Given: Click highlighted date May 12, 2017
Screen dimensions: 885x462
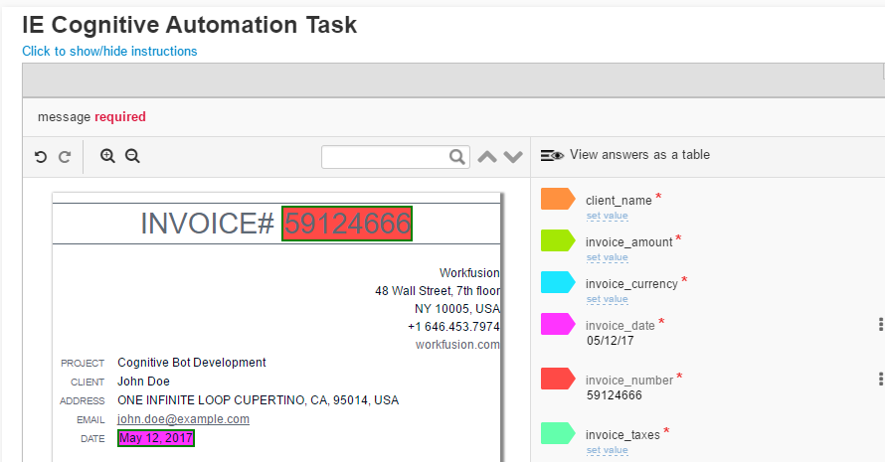Looking at the screenshot, I should [156, 438].
